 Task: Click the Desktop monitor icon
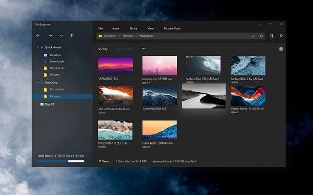(x=45, y=55)
